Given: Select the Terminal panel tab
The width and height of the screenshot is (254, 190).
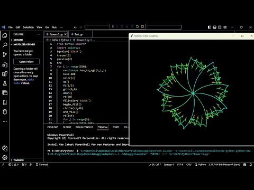Looking at the screenshot, I should coord(103,127).
